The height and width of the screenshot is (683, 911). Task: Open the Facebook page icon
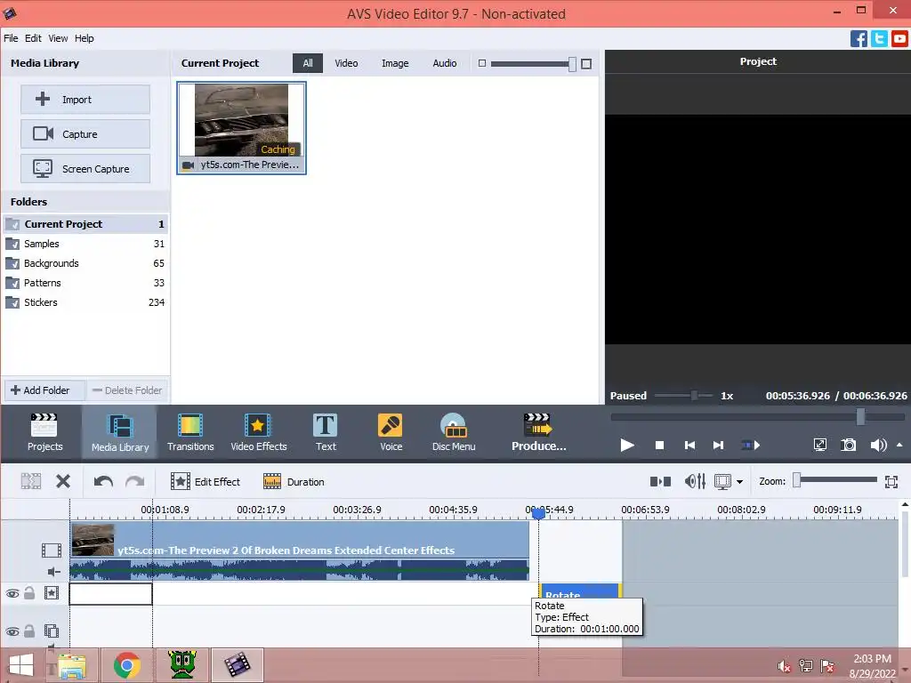coord(859,39)
